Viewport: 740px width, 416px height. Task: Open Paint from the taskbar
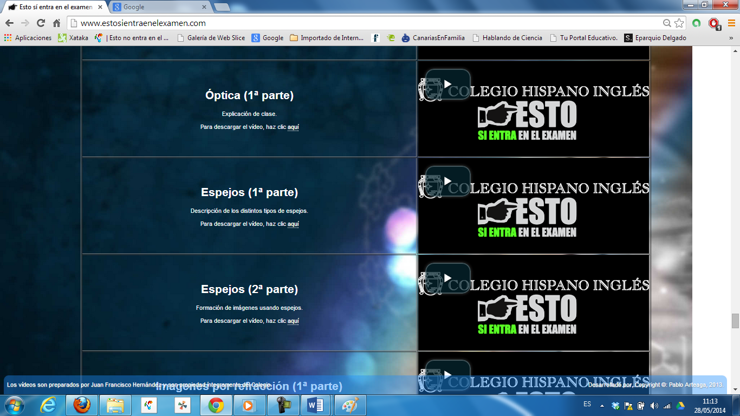[x=350, y=405]
